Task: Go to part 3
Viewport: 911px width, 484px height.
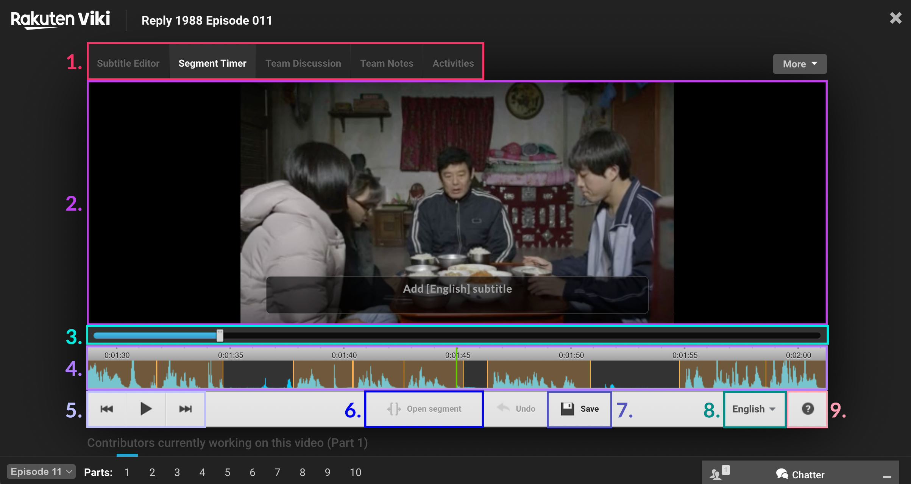Action: tap(177, 472)
